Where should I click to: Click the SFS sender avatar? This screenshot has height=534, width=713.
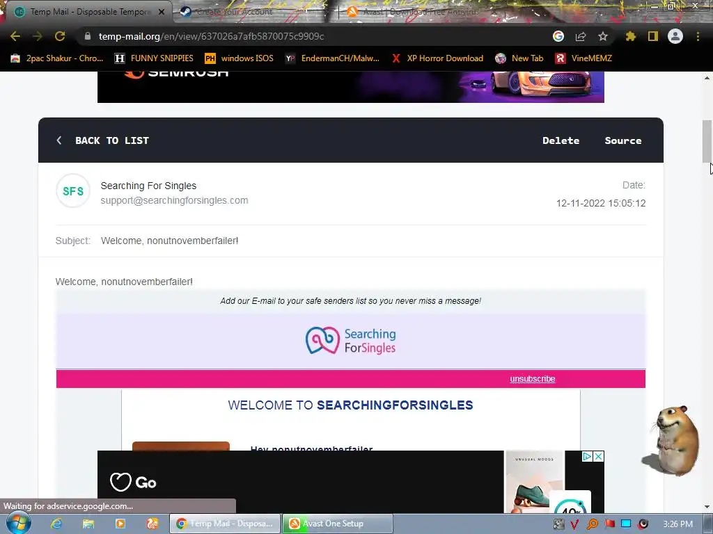[x=73, y=191]
